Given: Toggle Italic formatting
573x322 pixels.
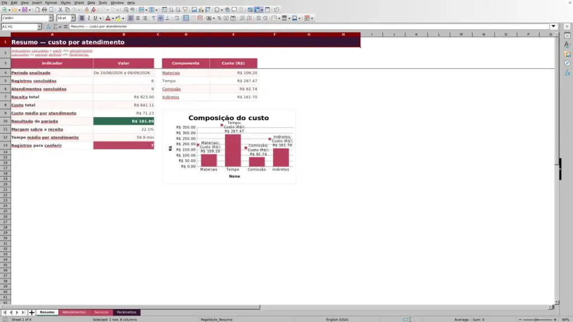Looking at the screenshot, I should [88, 18].
